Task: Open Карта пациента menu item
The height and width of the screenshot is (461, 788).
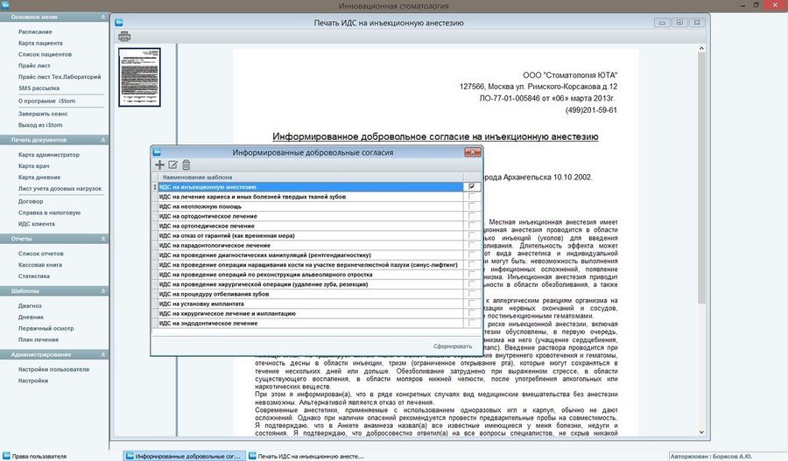Action: tap(40, 43)
